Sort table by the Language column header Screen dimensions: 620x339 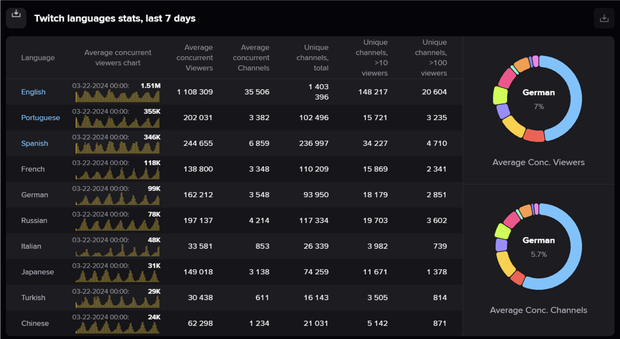(38, 58)
